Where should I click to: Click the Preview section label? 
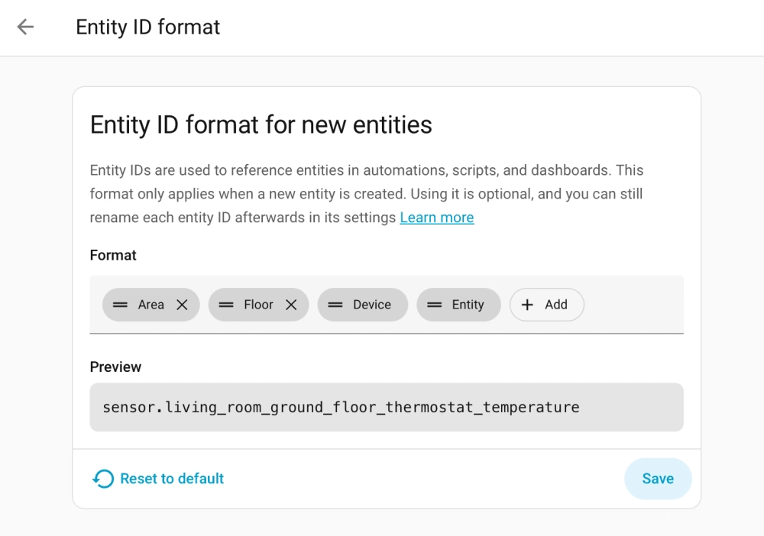tap(115, 366)
